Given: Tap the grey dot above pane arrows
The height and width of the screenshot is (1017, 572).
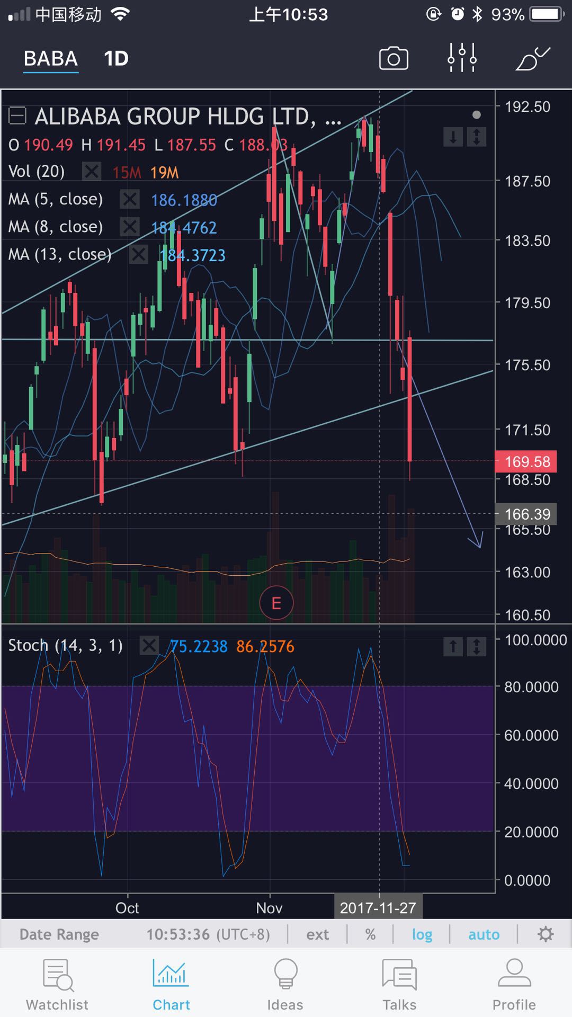Looking at the screenshot, I should [477, 114].
